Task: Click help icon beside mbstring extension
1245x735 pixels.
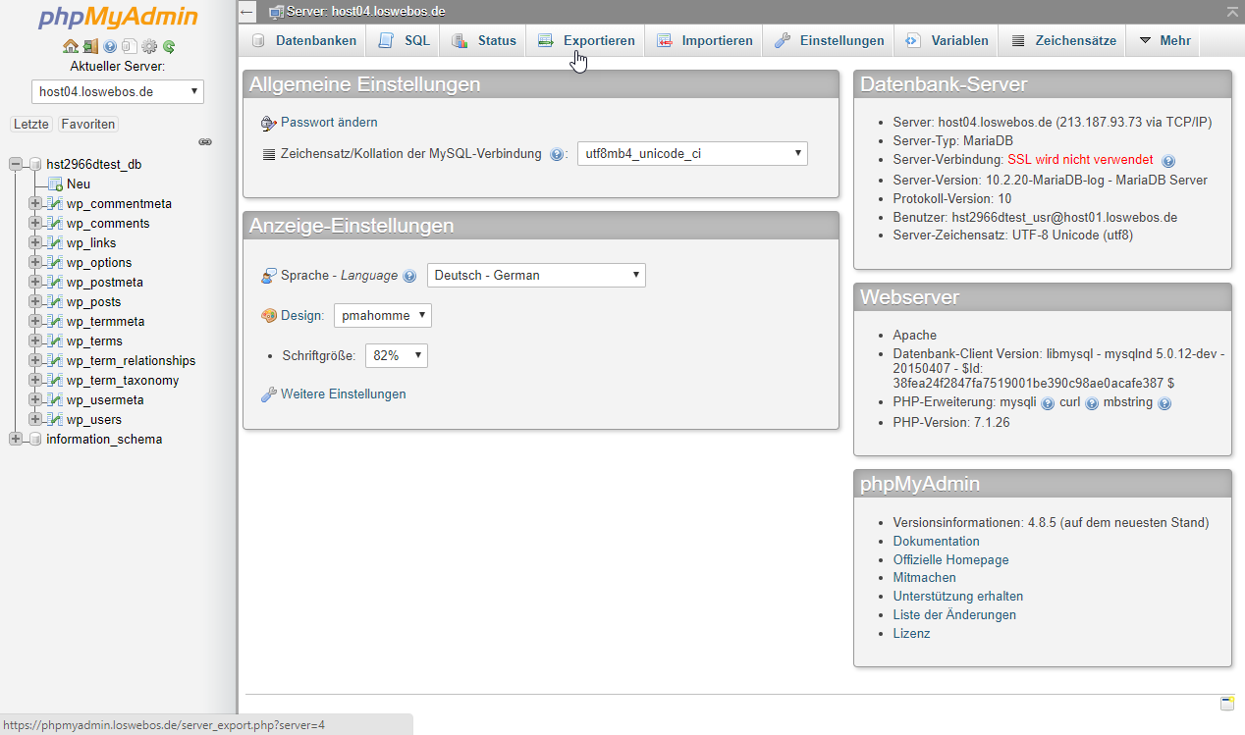Action: point(1164,403)
